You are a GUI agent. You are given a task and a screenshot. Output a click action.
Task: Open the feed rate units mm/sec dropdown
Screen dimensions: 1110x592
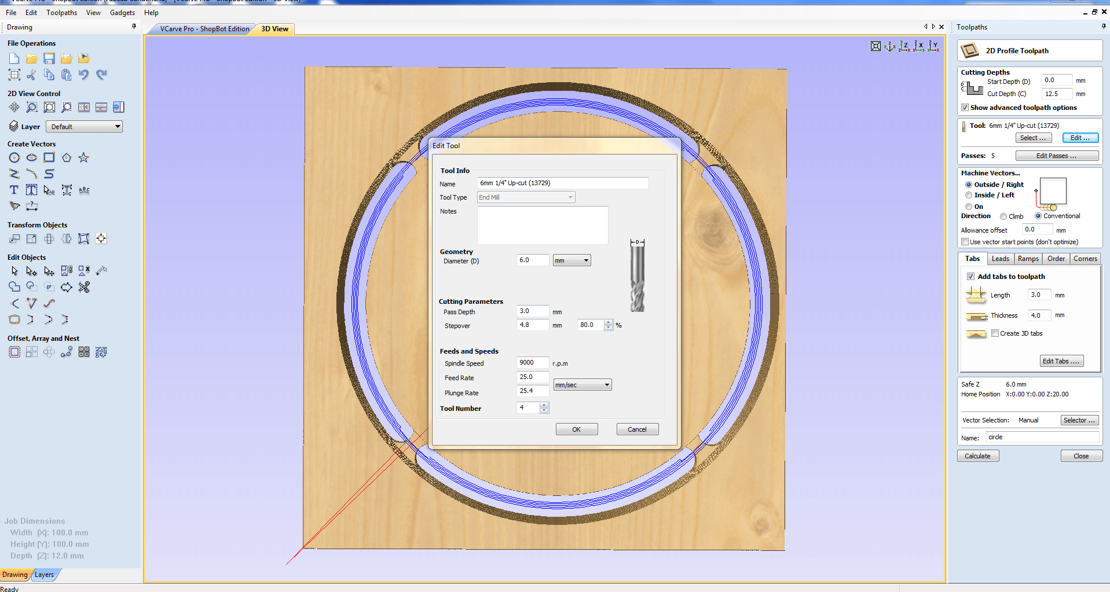(x=583, y=385)
